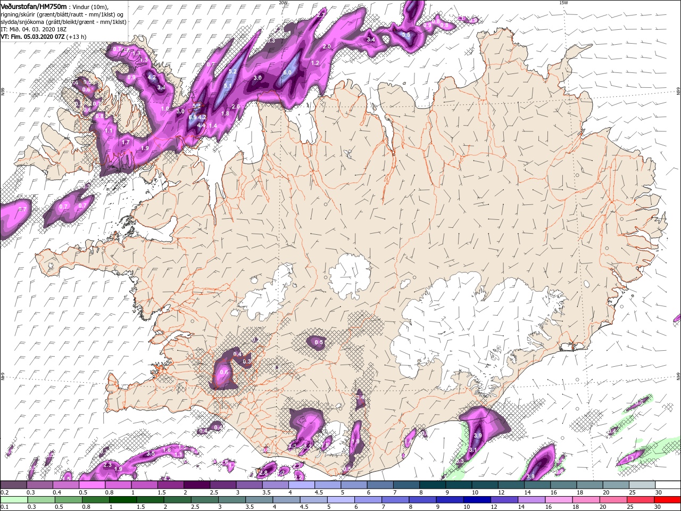681x511 pixels.
Task: Pick the light lavender 4–4.5 swatch, upper legend
Action: (301, 485)
